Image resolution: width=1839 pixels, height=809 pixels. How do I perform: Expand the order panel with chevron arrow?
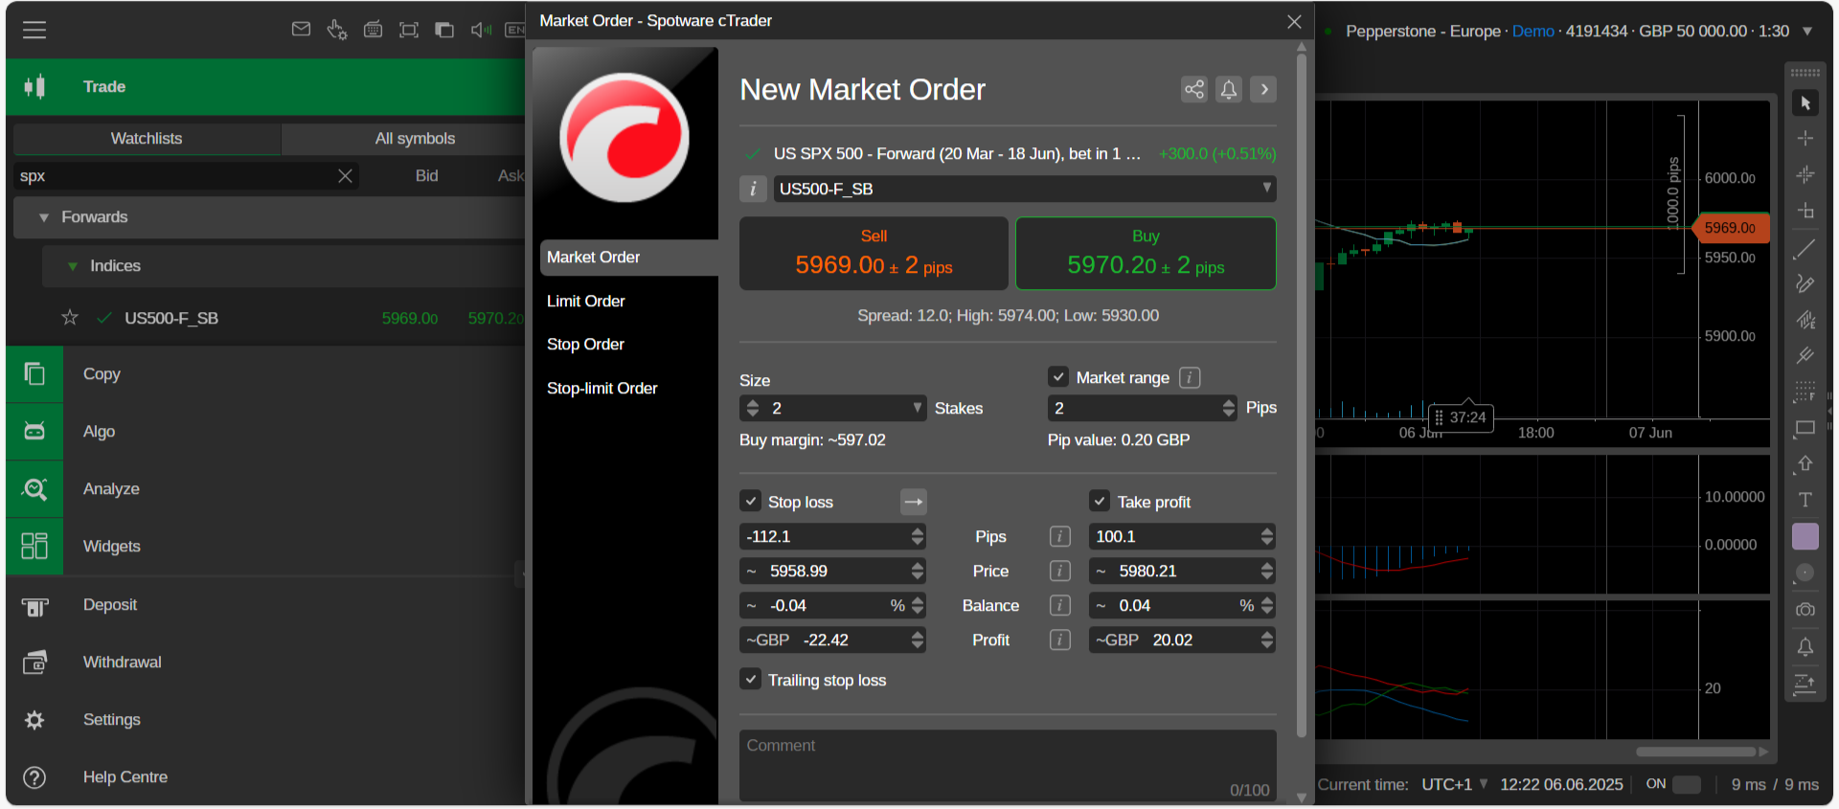tap(1263, 89)
